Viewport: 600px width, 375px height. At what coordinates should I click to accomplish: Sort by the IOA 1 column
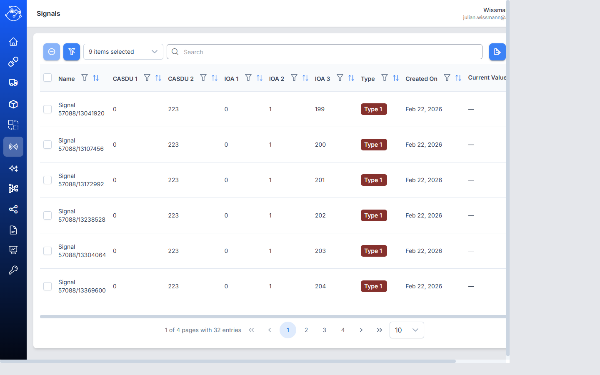tap(260, 78)
